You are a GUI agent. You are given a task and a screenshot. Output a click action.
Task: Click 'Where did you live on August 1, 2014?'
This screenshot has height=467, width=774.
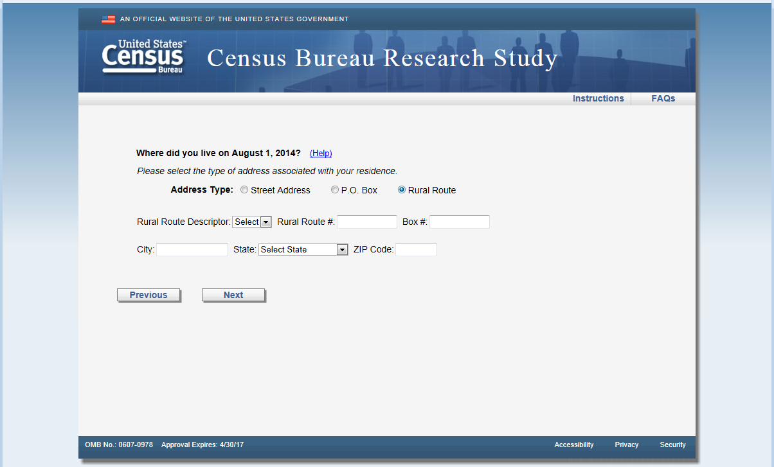[219, 153]
